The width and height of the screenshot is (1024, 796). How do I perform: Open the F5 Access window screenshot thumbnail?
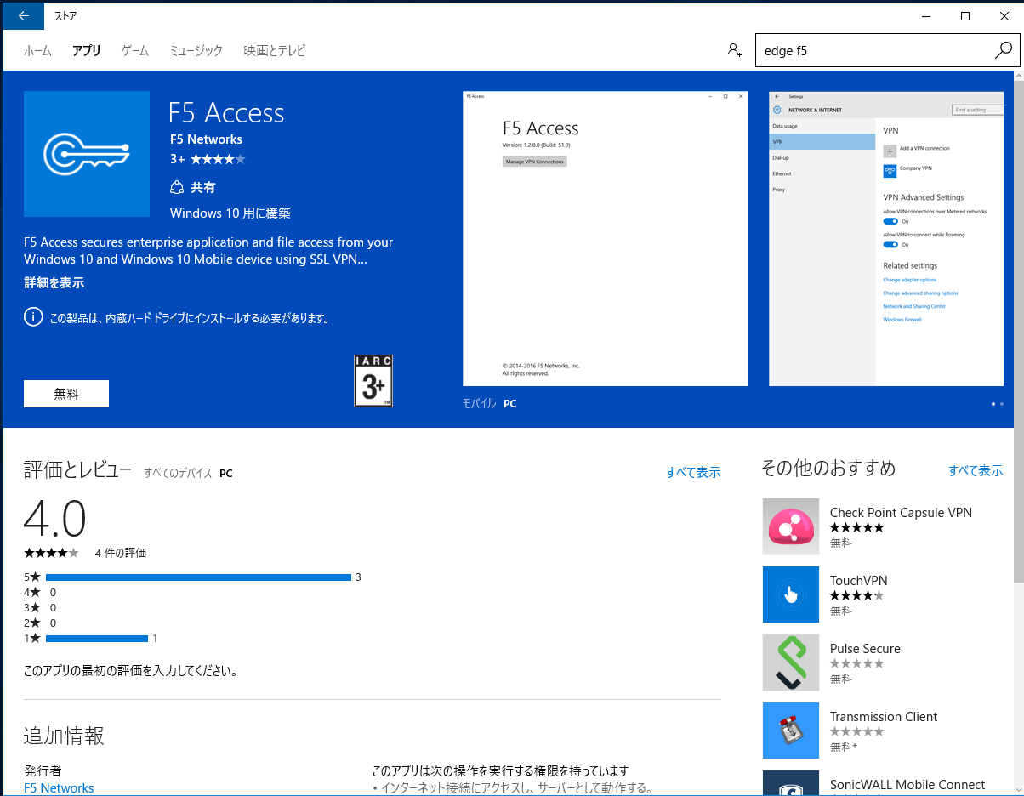(x=605, y=238)
